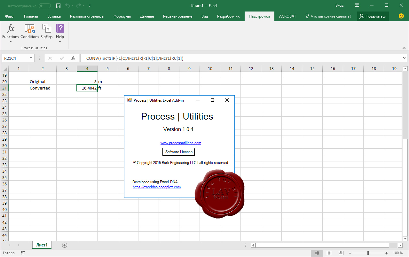Switch to Page Layout view
The width and height of the screenshot is (409, 257).
click(329, 253)
